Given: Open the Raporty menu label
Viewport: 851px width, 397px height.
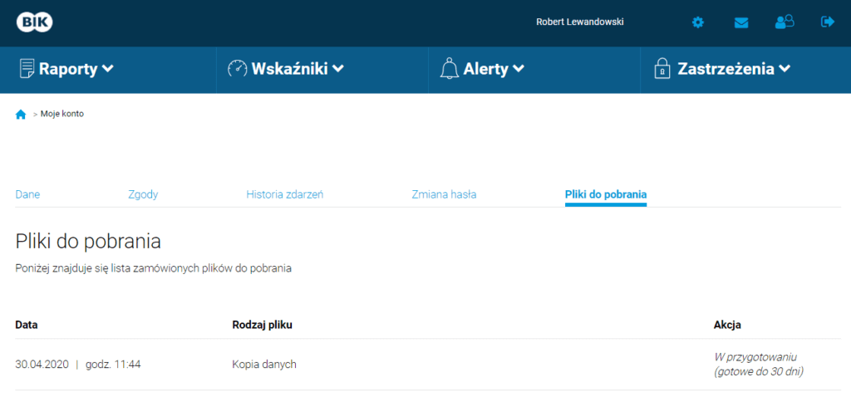Looking at the screenshot, I should pos(68,69).
